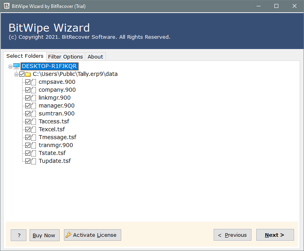Click the computer icon beside DESKTOP-R1FJKQR
This screenshot has width=304, height=251.
coord(17,66)
